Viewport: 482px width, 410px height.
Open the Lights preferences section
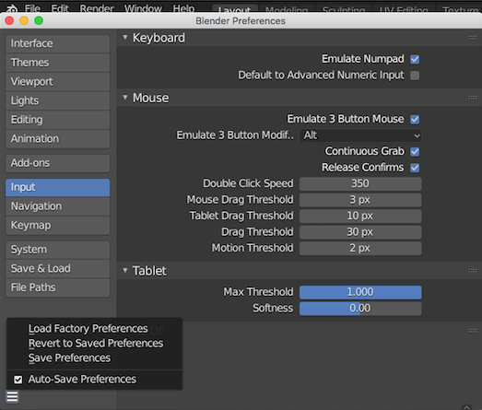pos(57,100)
